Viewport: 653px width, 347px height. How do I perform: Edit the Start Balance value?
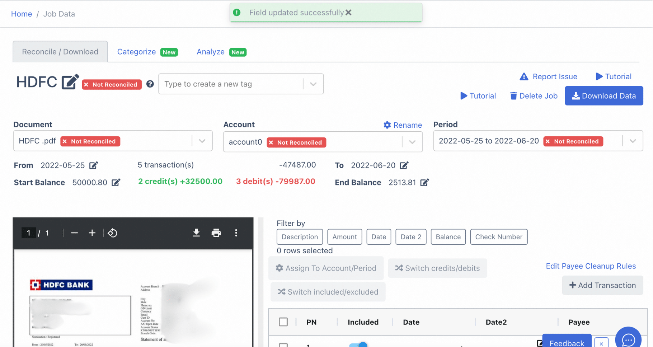[x=116, y=182]
